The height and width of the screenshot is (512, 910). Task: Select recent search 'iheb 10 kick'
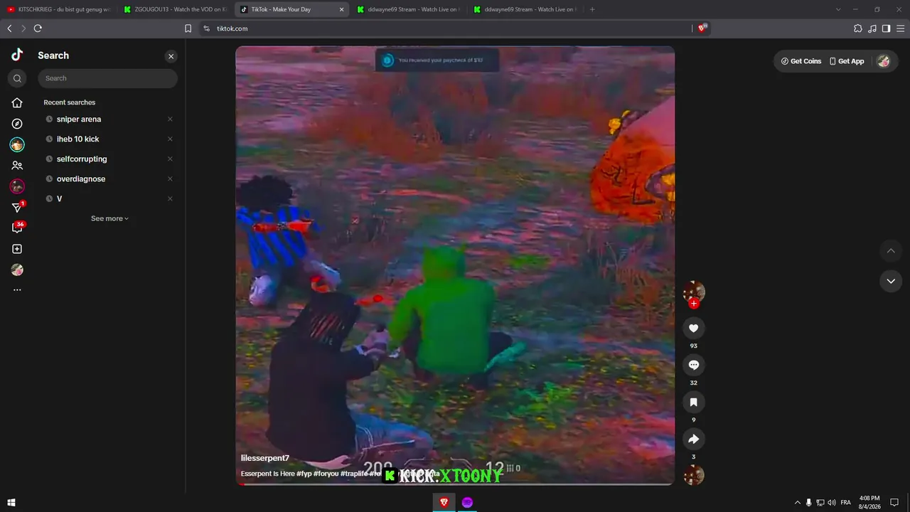coord(78,139)
